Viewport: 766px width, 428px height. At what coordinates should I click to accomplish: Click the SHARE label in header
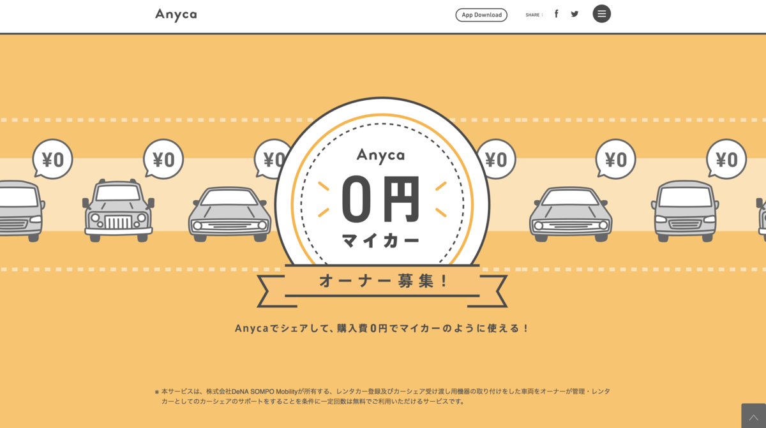click(x=534, y=15)
